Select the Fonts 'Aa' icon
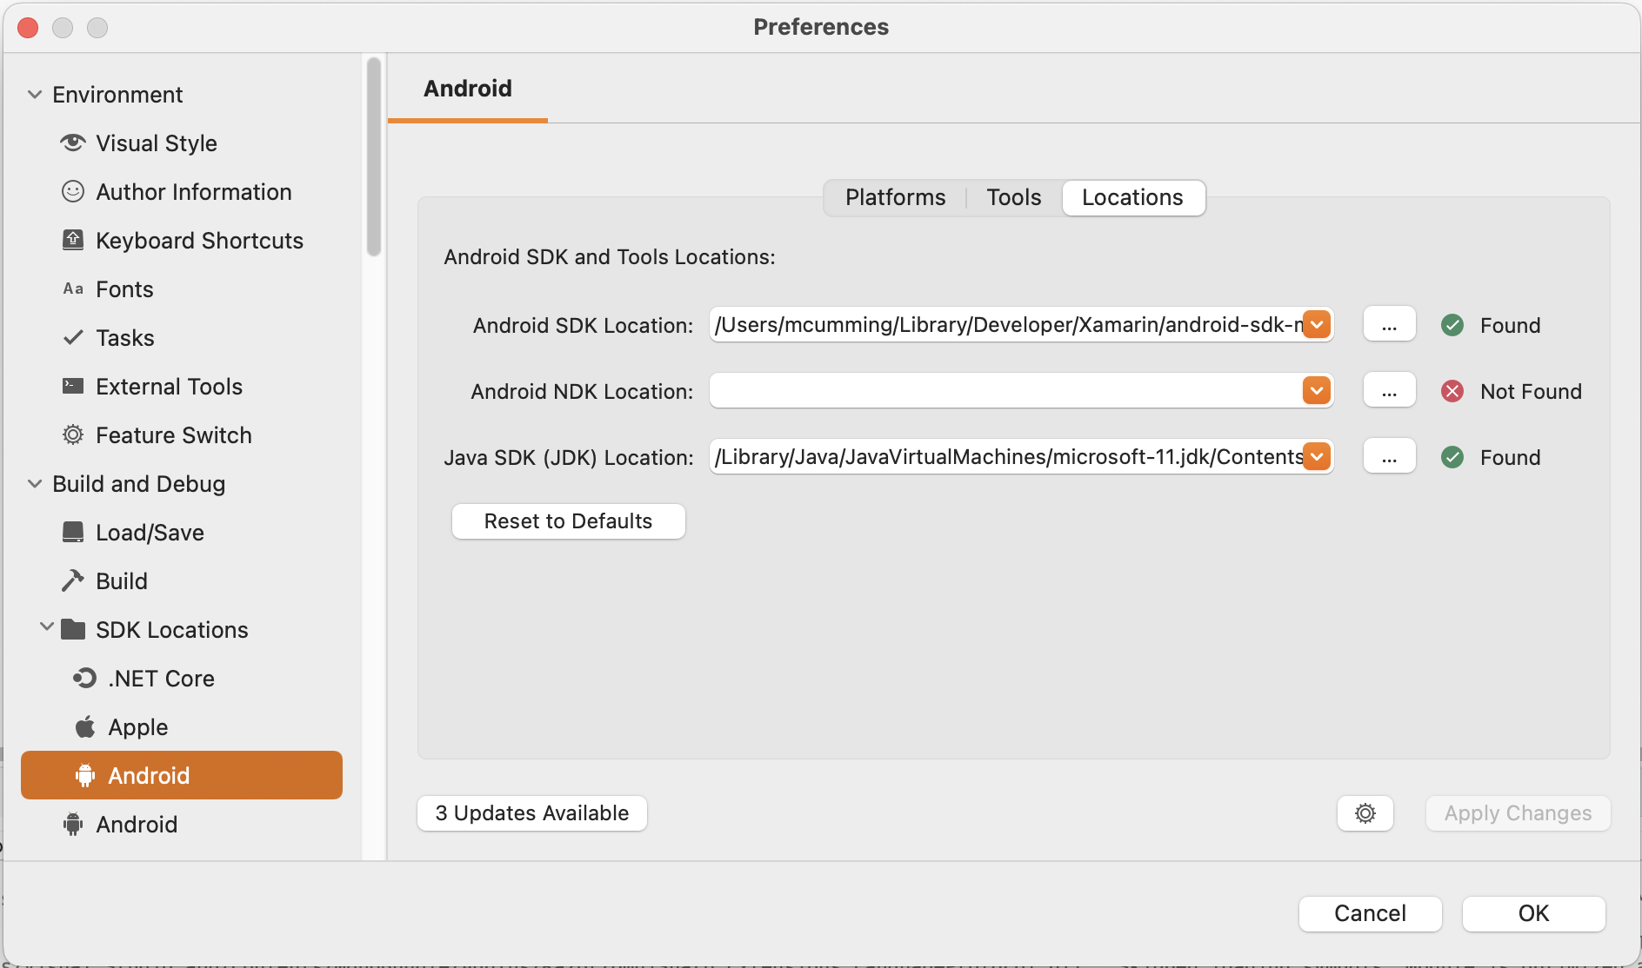 point(73,288)
